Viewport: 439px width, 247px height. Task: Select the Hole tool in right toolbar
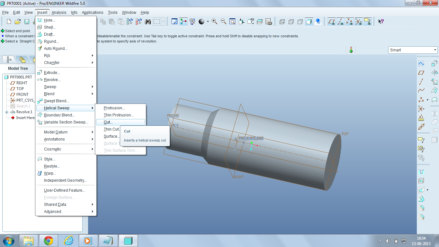point(421,172)
